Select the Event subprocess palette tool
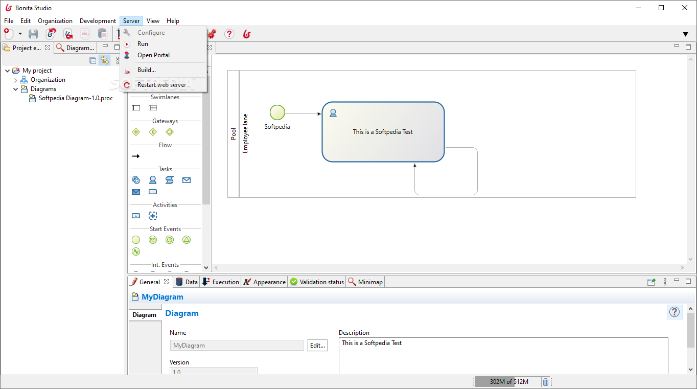This screenshot has height=389, width=697. (x=153, y=216)
